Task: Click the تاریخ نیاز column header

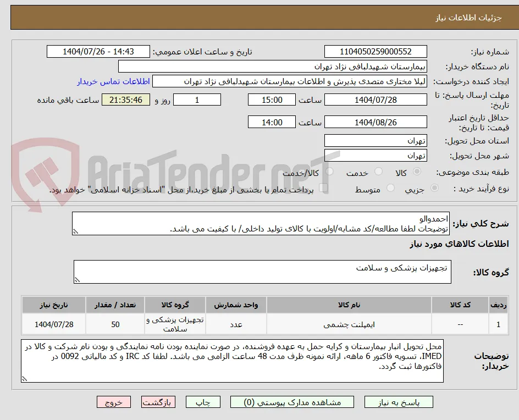Action: coord(54,305)
